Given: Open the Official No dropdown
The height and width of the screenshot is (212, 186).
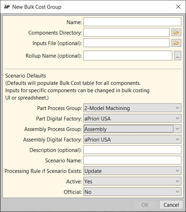Looking at the screenshot, I should pyautogui.click(x=132, y=192).
